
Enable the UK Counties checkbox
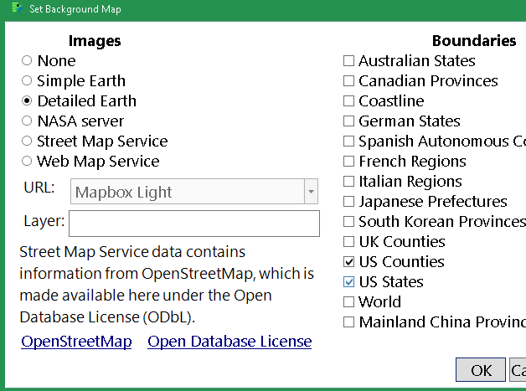click(x=348, y=242)
